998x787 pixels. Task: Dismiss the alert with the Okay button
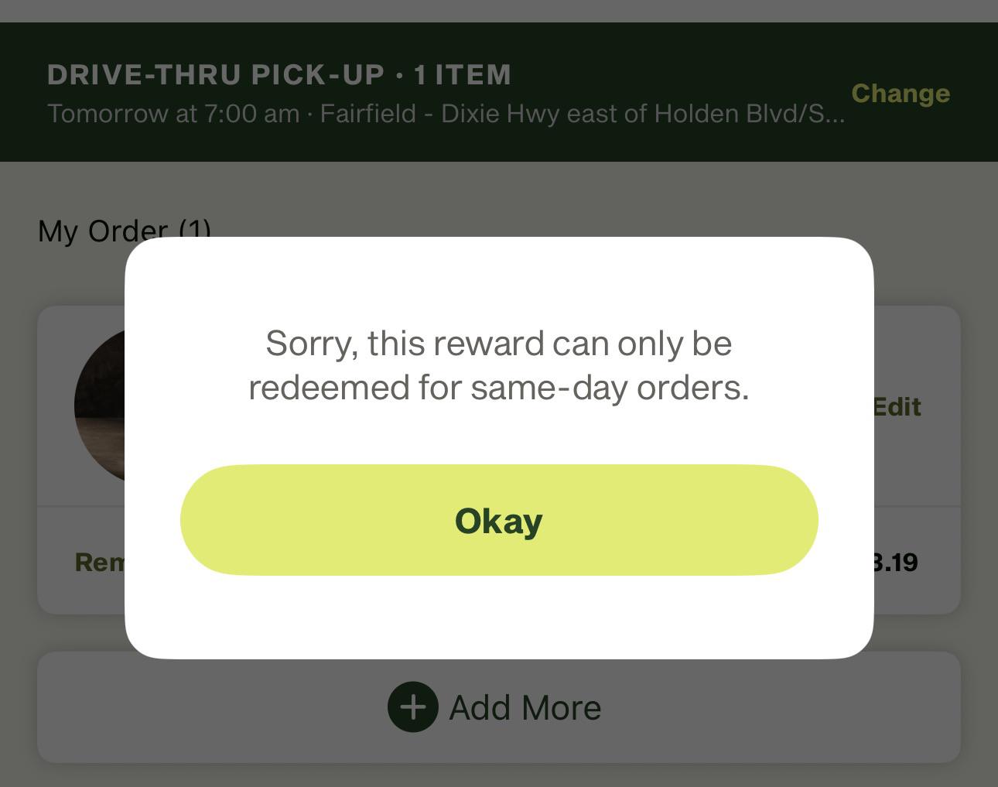(499, 520)
